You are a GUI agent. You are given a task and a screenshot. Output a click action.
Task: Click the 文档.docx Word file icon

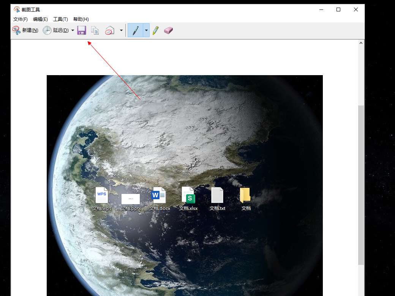click(x=158, y=195)
